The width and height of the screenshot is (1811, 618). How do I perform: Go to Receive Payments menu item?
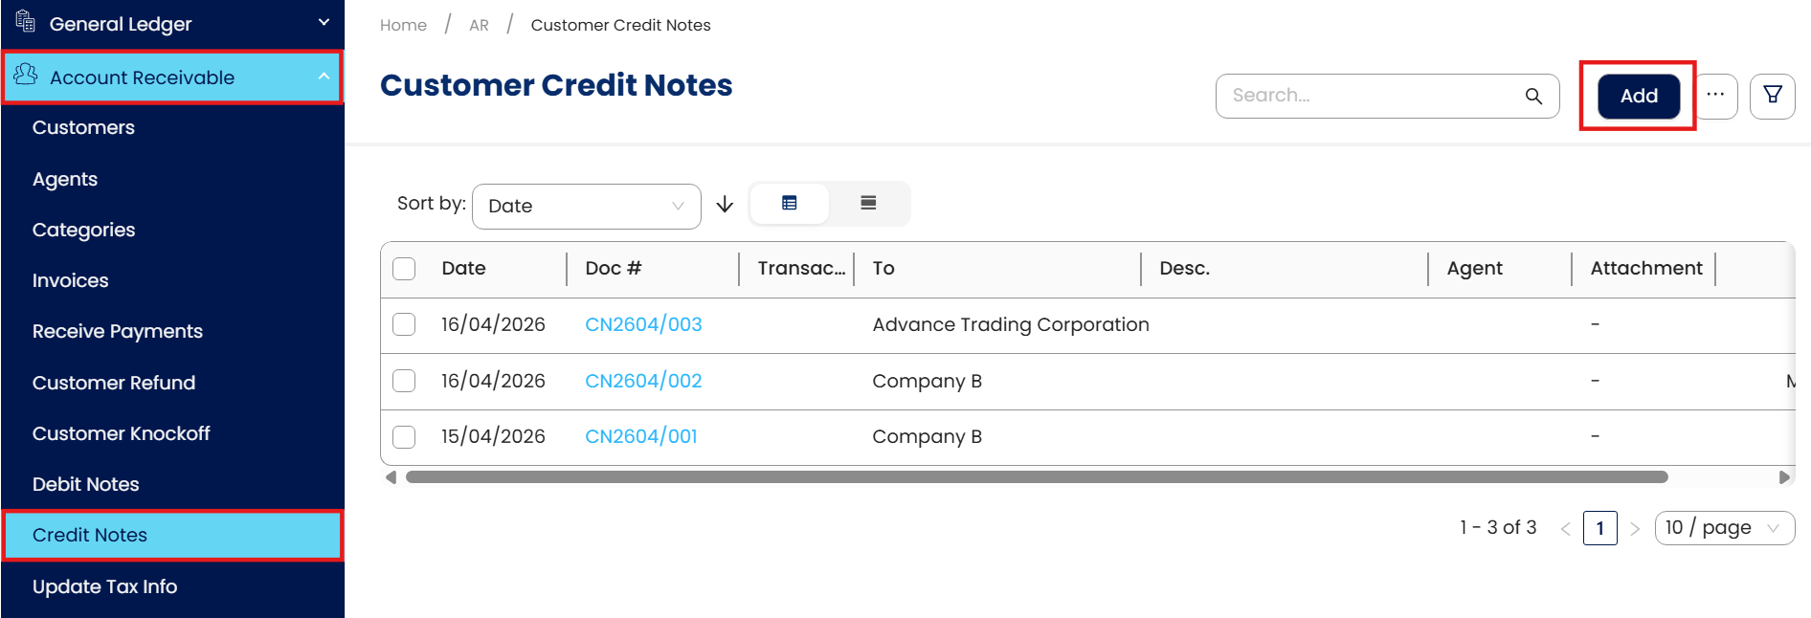[118, 331]
